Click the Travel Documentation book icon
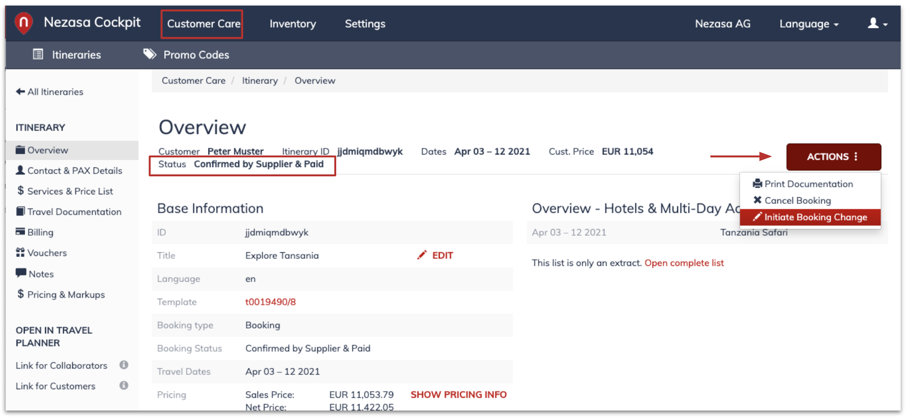907x420 pixels. pos(20,211)
